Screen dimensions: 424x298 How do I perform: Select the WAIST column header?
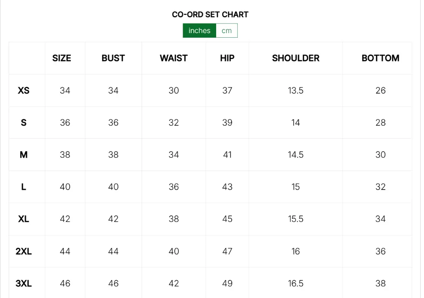pos(173,58)
